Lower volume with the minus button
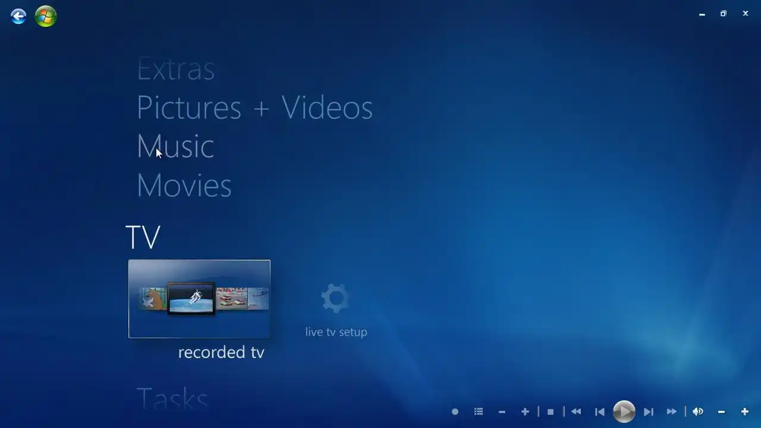 pyautogui.click(x=721, y=411)
